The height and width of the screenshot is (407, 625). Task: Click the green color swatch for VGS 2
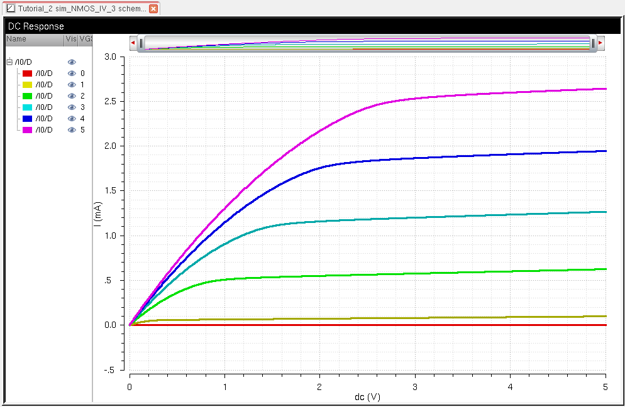pyautogui.click(x=27, y=95)
